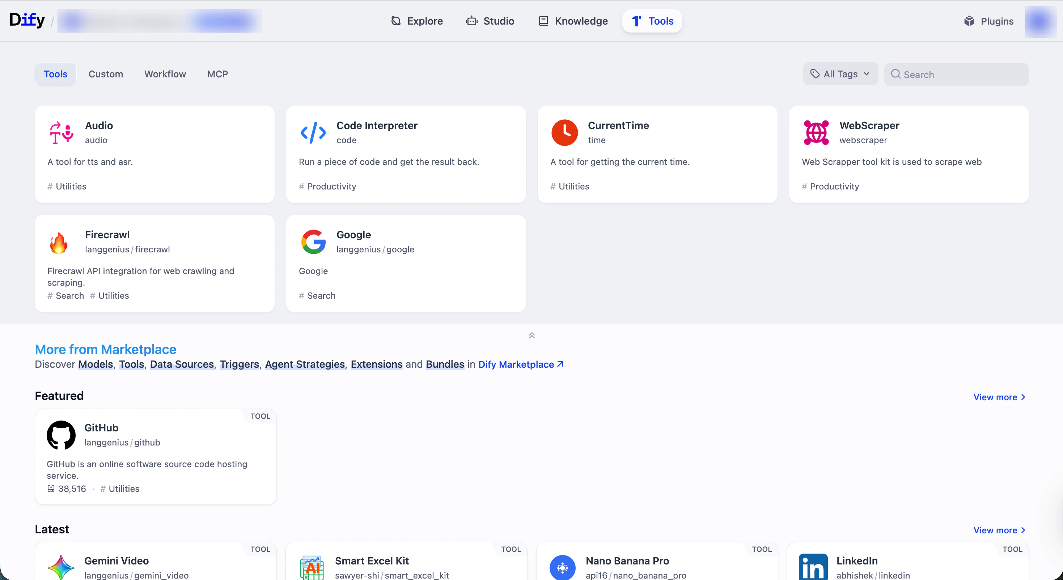Click the Audio tool icon
Viewport: 1063px width, 580px height.
pos(61,133)
